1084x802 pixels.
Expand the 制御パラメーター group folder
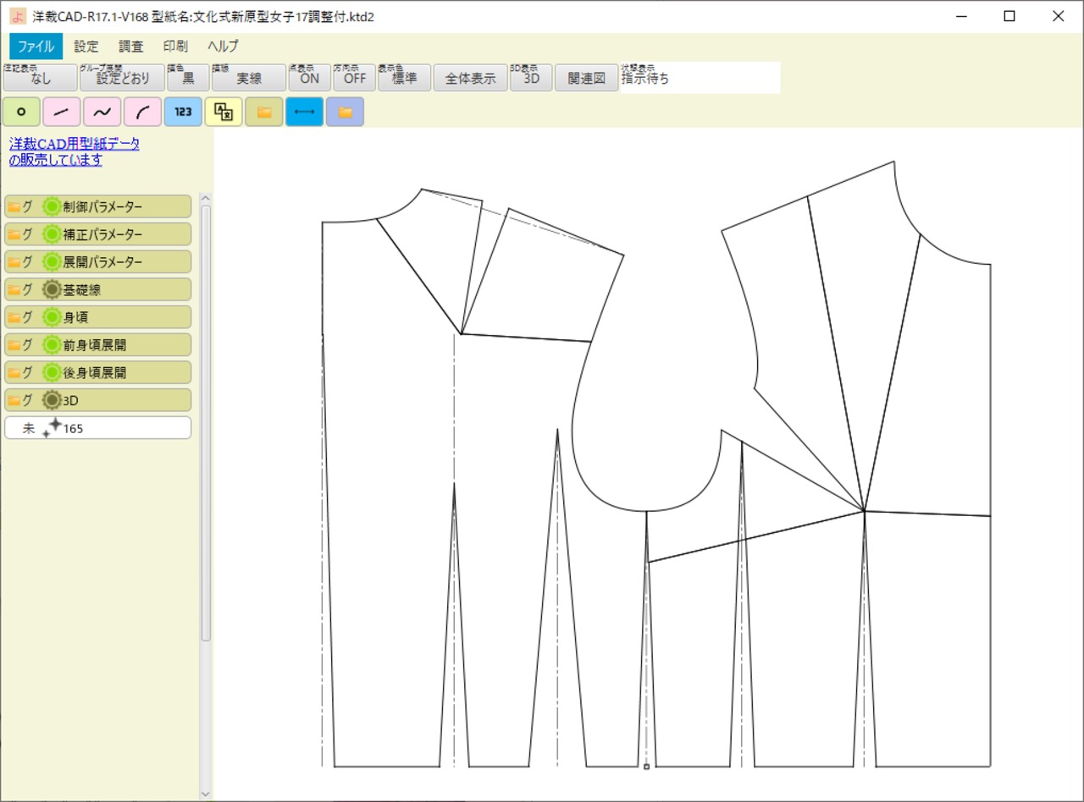(14, 206)
